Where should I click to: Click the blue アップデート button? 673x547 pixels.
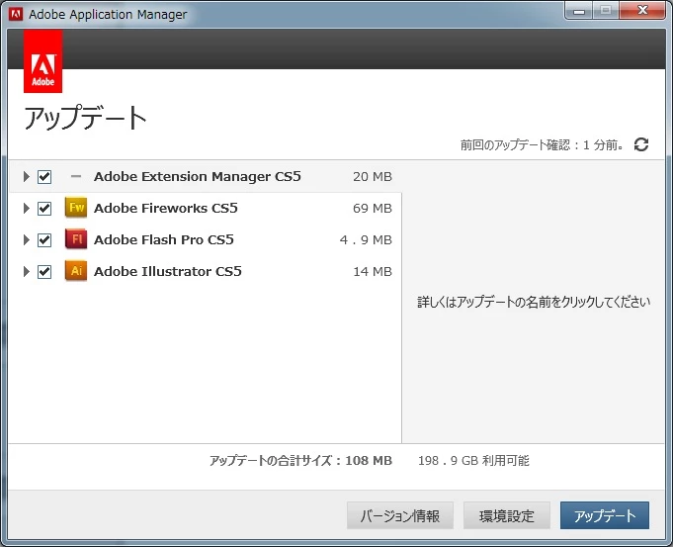tap(605, 515)
